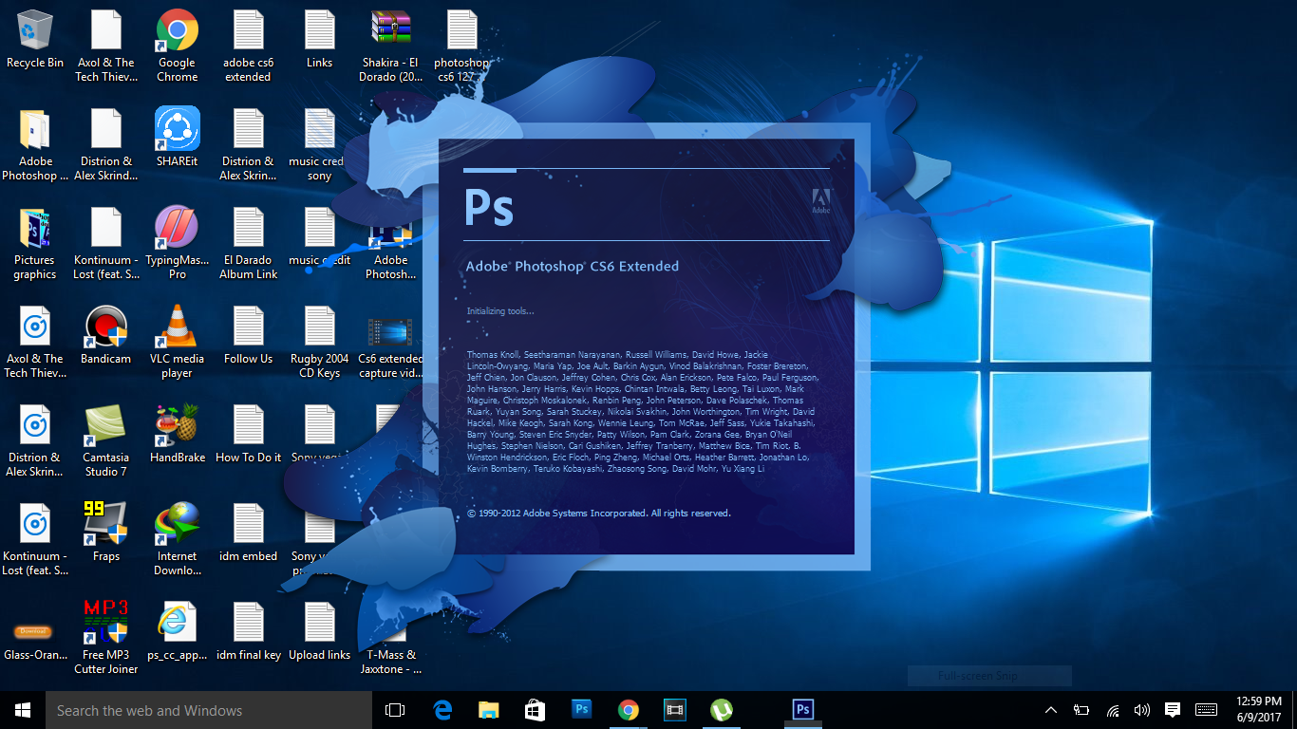Open the Windows Store taskbar icon
This screenshot has height=729, width=1297.
[535, 710]
